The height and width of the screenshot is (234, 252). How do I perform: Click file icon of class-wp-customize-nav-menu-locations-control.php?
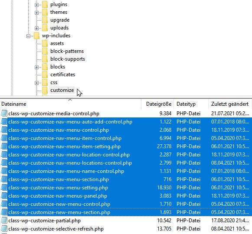(4, 163)
